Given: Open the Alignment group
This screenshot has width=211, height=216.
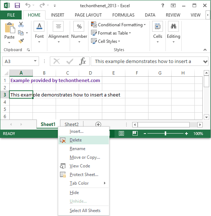Looking at the screenshot, I should coord(59,32).
